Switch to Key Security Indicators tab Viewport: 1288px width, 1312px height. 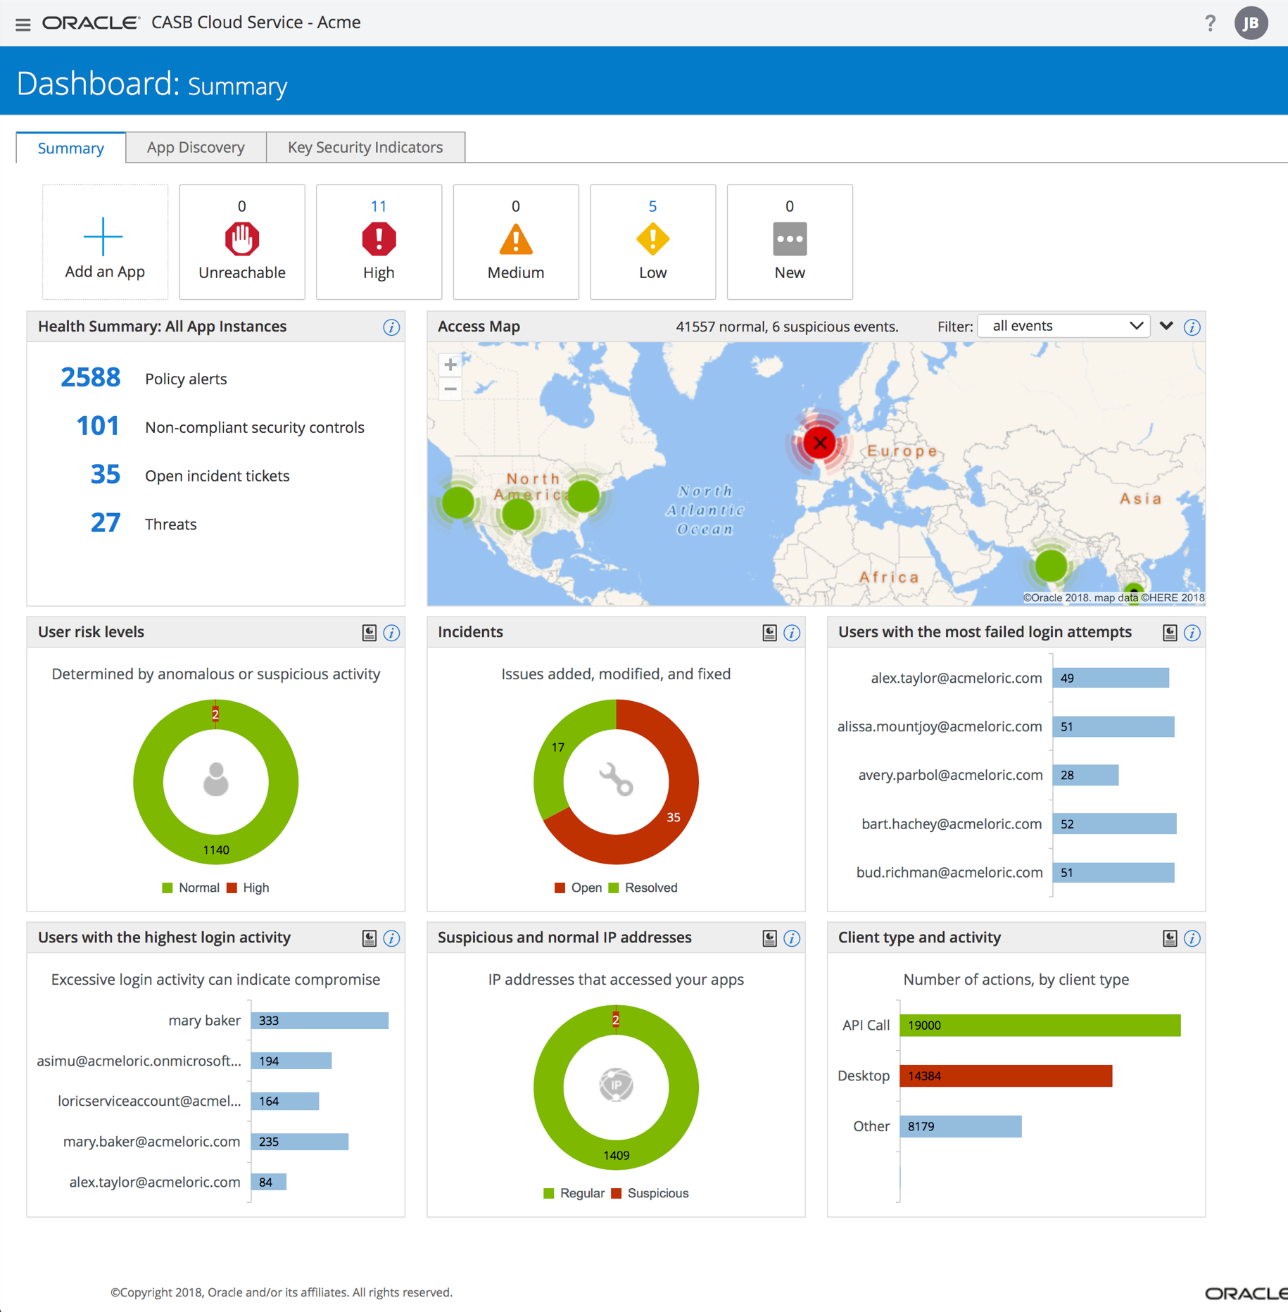365,147
